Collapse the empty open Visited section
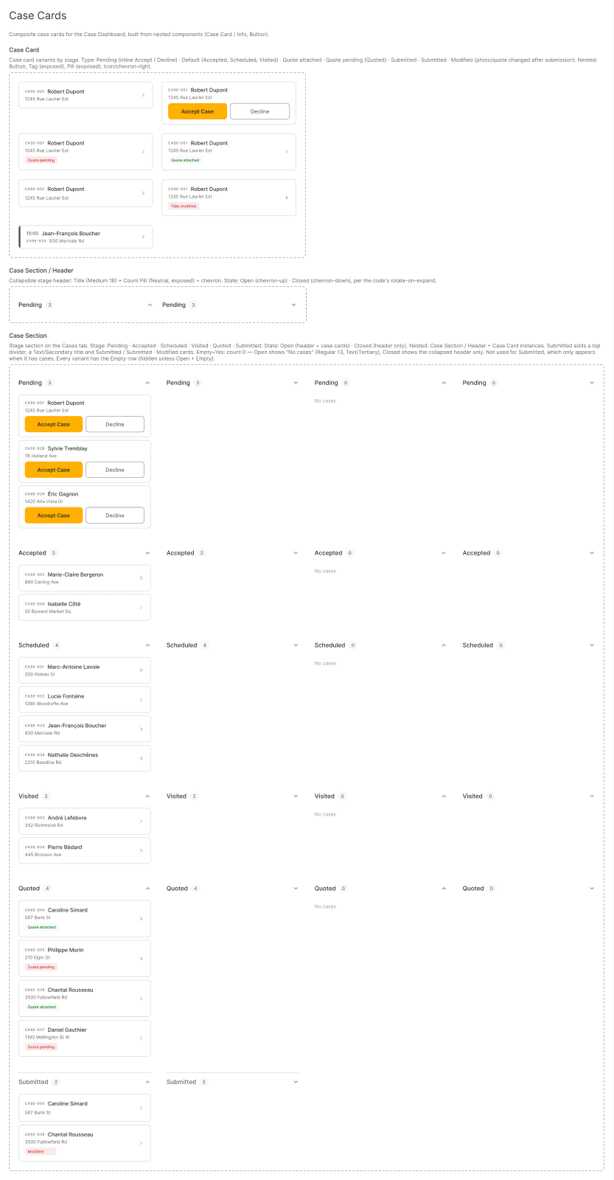This screenshot has width=614, height=1180. pyautogui.click(x=444, y=796)
